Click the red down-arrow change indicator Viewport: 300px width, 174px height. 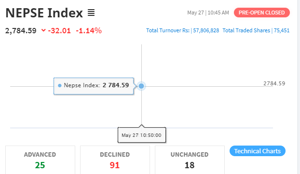(x=43, y=30)
